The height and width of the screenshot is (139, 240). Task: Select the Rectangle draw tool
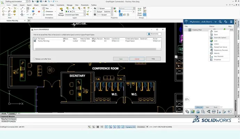(x=9, y=15)
